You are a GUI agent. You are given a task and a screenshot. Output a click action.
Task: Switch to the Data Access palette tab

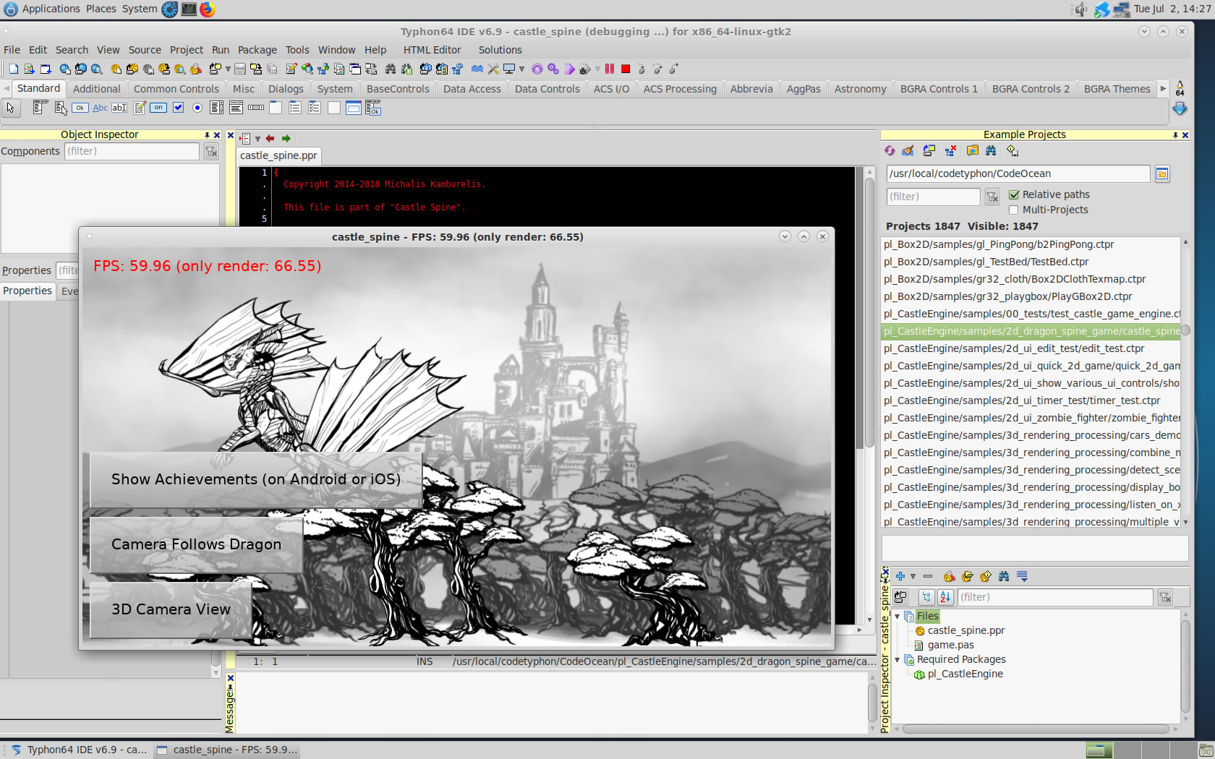[472, 89]
